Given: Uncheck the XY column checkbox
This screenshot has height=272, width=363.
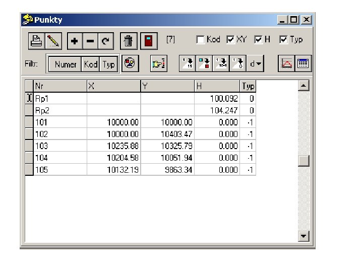Looking at the screenshot, I should click(x=230, y=40).
